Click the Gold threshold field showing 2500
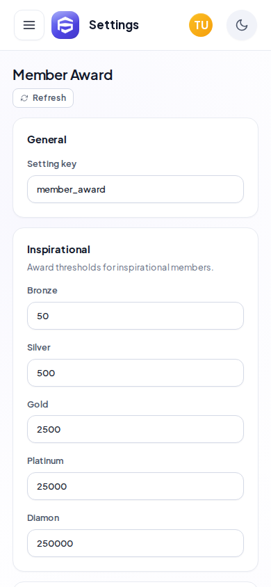Screen dimensions: 271x587 click(x=135, y=429)
